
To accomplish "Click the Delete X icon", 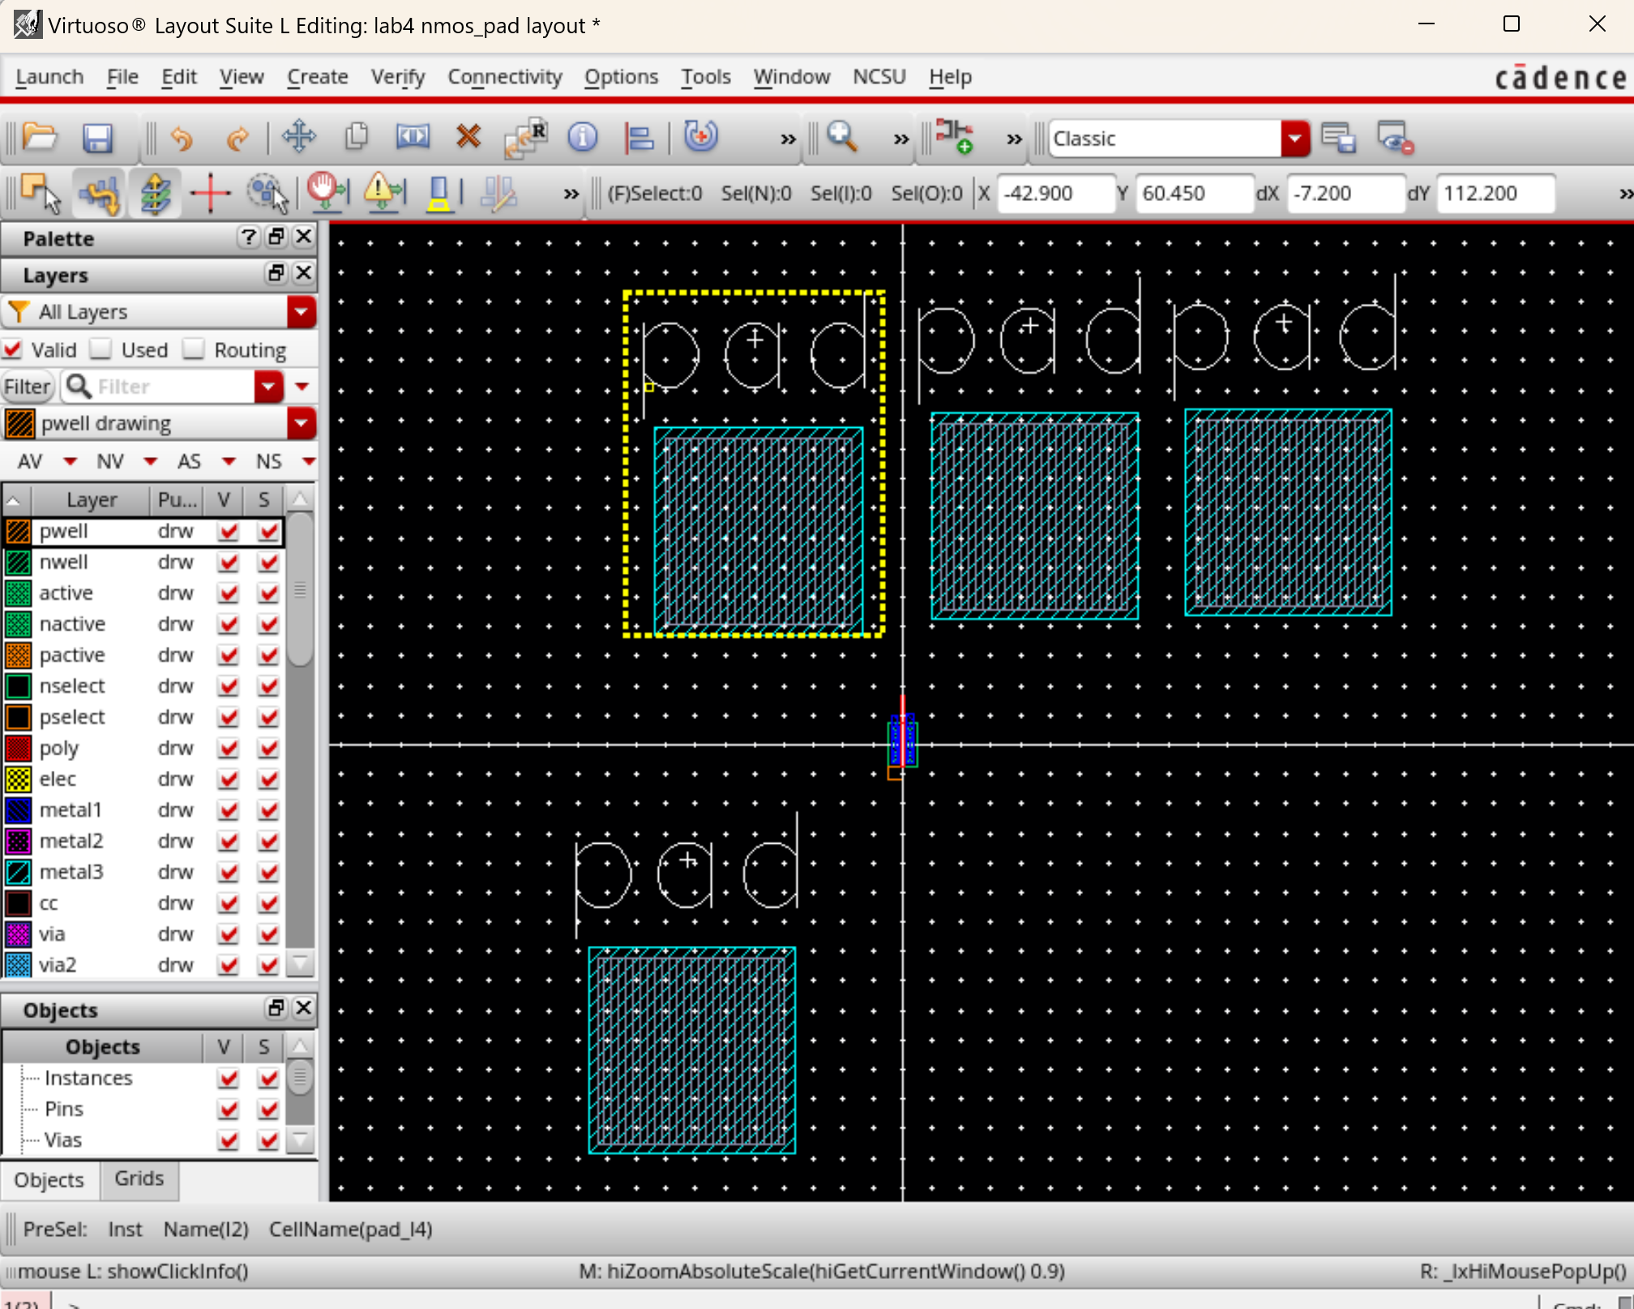I will 468,137.
